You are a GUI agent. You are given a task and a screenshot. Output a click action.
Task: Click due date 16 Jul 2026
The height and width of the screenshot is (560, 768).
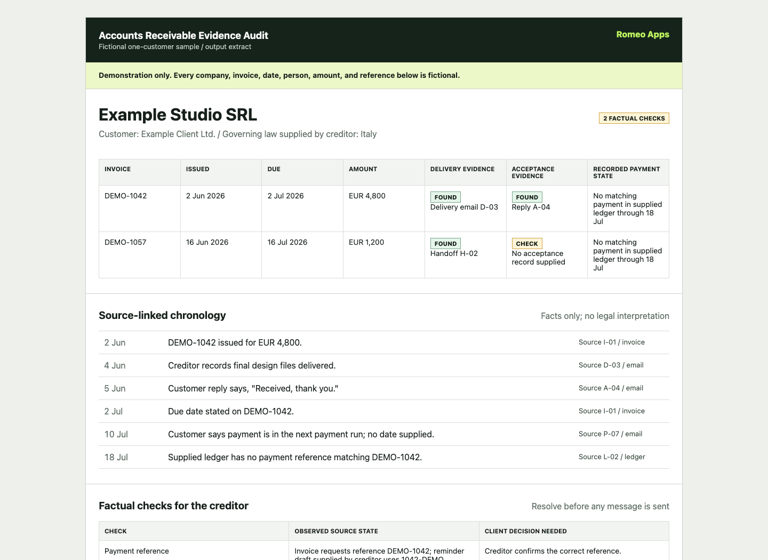tap(287, 242)
